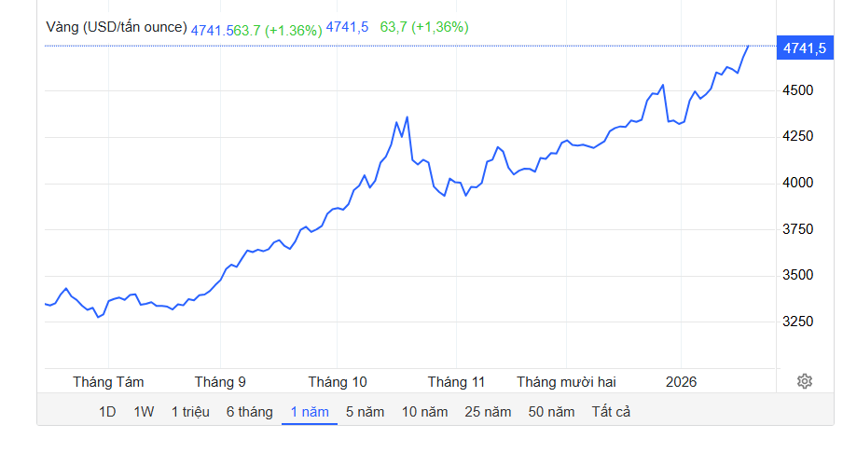Switch chart to 5 năm range
The image size is (843, 452).
365,412
